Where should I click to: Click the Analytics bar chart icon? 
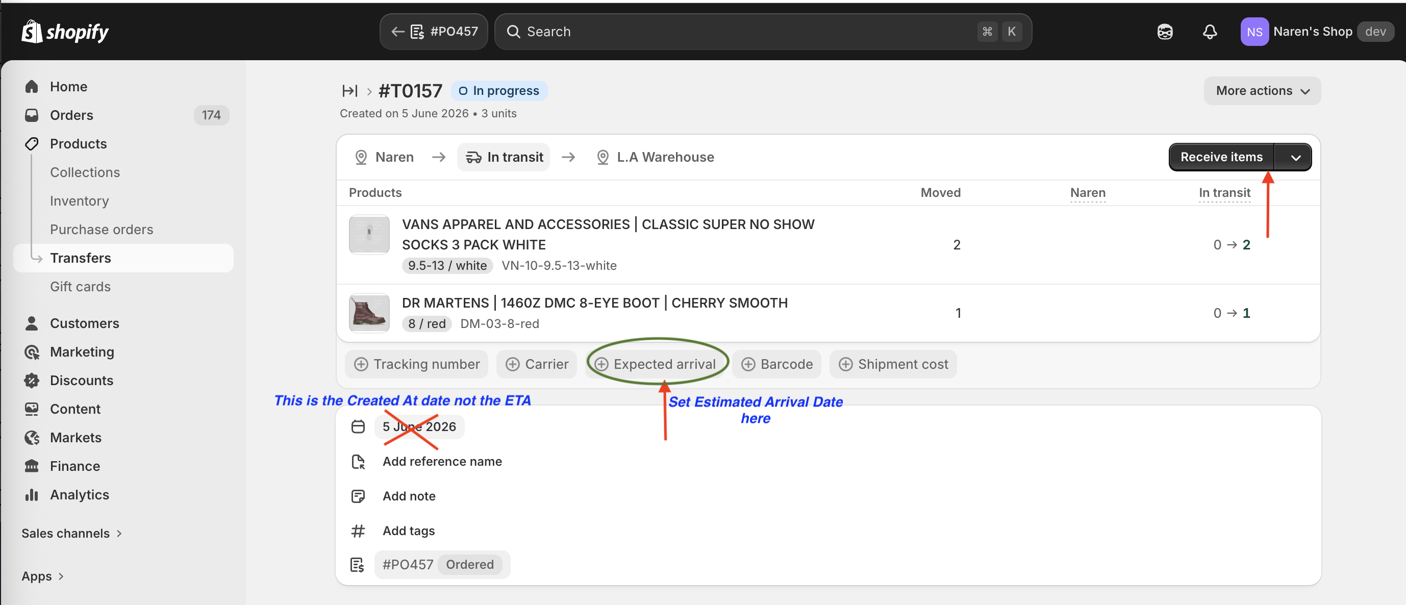[x=32, y=495]
